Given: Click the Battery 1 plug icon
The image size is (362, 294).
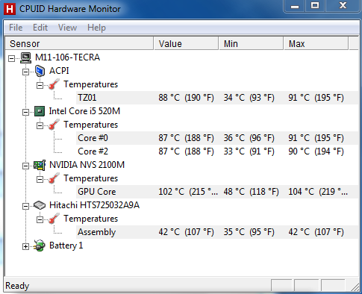Looking at the screenshot, I should 40,245.
